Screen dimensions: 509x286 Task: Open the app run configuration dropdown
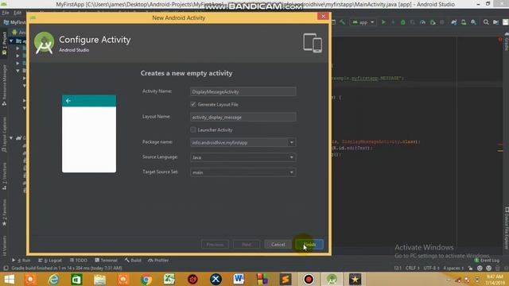(x=363, y=22)
